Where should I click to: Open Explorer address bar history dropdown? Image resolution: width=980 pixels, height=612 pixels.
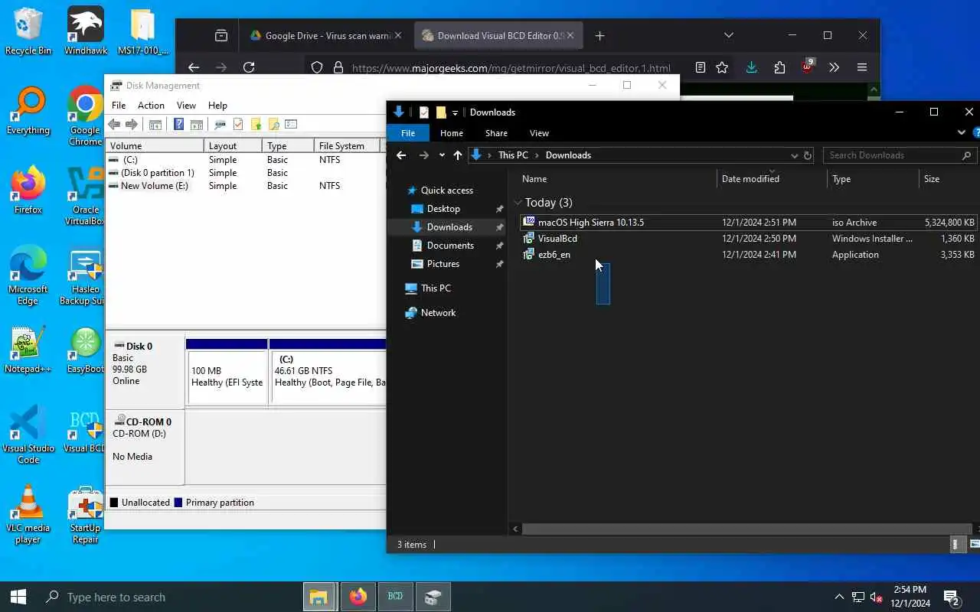[x=795, y=155]
